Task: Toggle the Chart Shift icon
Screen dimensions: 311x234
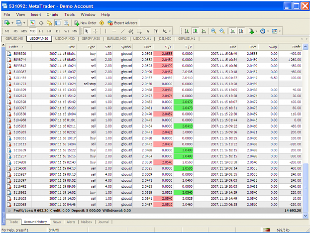Action: 241,31
